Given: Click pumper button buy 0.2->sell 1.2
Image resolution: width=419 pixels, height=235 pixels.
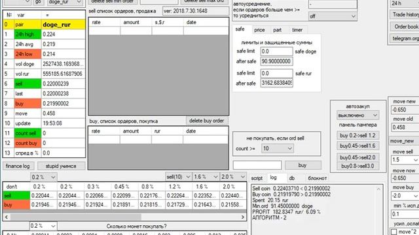Looking at the screenshot, I should click(x=357, y=135).
